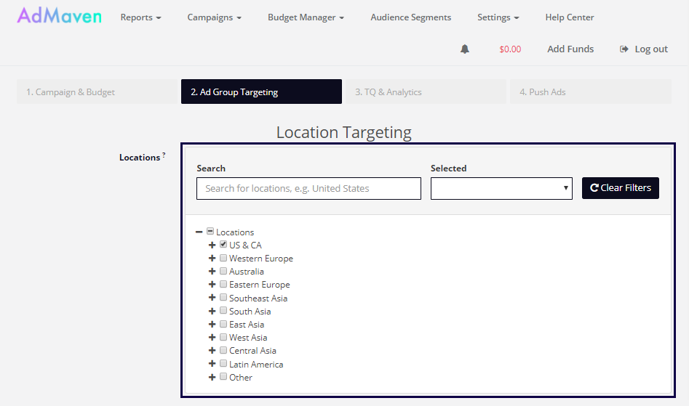Focus the location search field

308,189
